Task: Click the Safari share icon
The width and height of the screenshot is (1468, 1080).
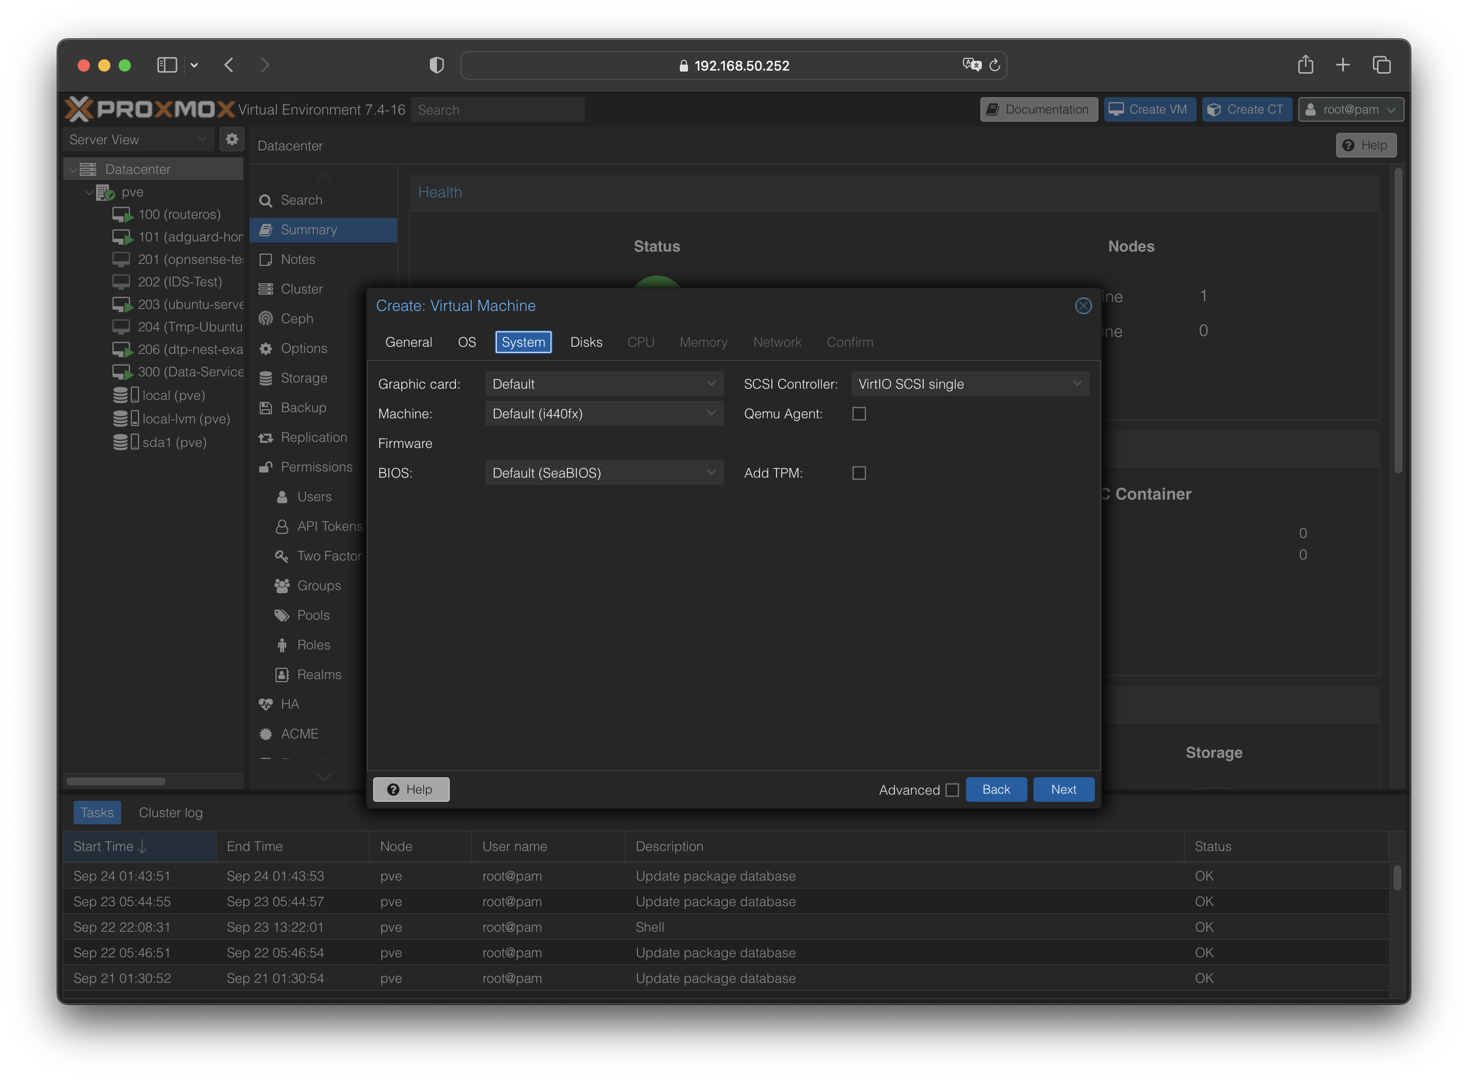Action: (1304, 65)
